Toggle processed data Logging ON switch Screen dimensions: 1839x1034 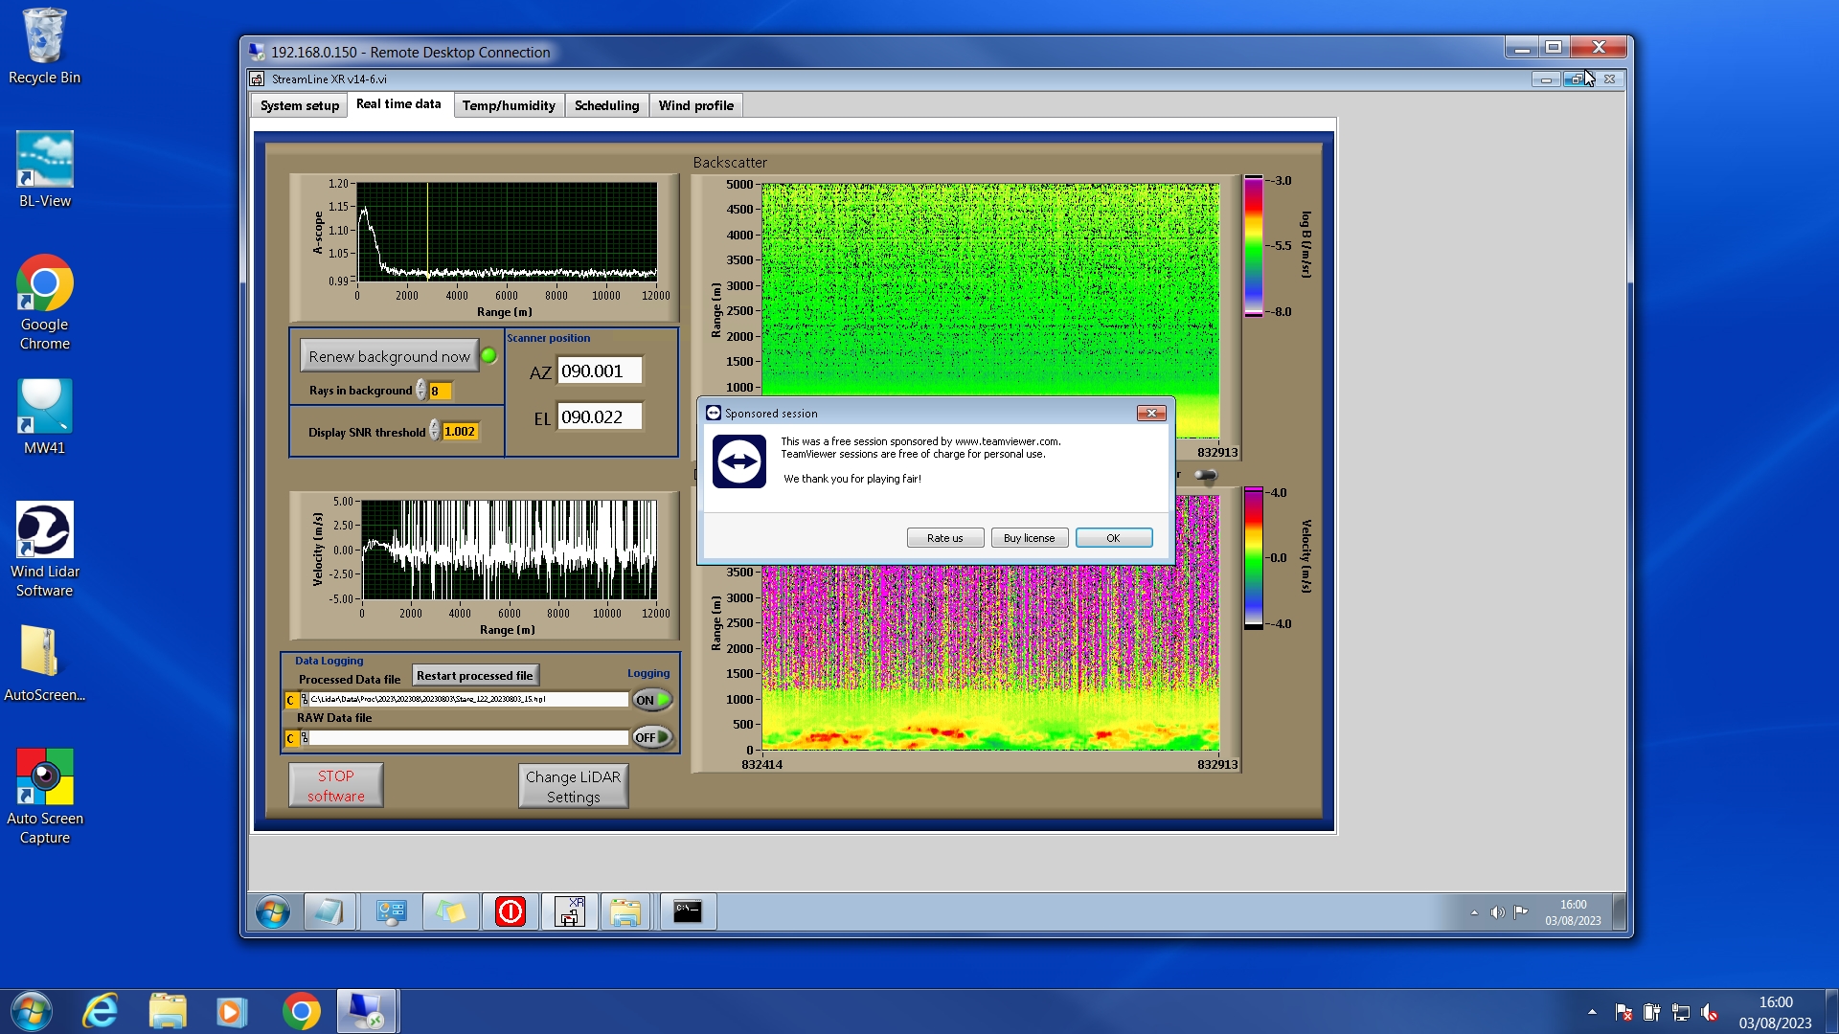[651, 700]
